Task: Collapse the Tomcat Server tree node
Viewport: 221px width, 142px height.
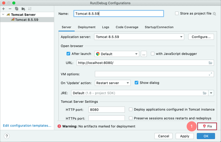Action: (x=3, y=14)
